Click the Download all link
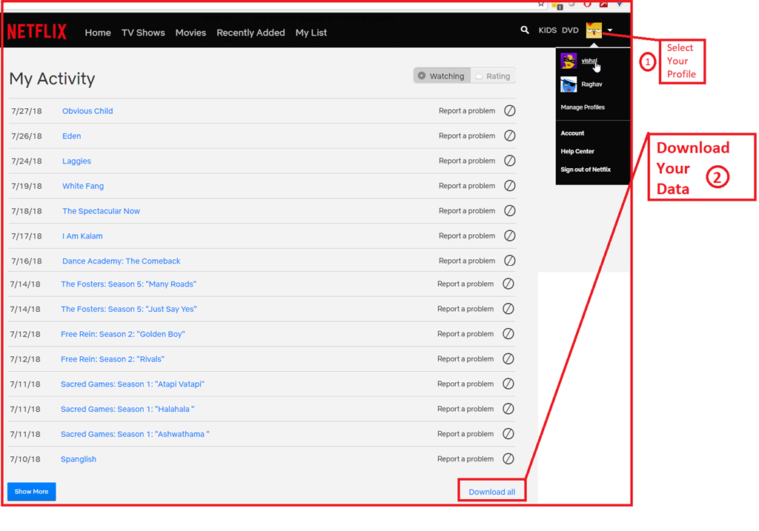The image size is (759, 531). [491, 492]
